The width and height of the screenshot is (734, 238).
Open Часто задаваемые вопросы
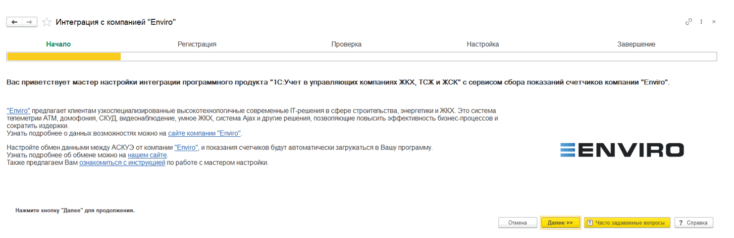pos(627,223)
